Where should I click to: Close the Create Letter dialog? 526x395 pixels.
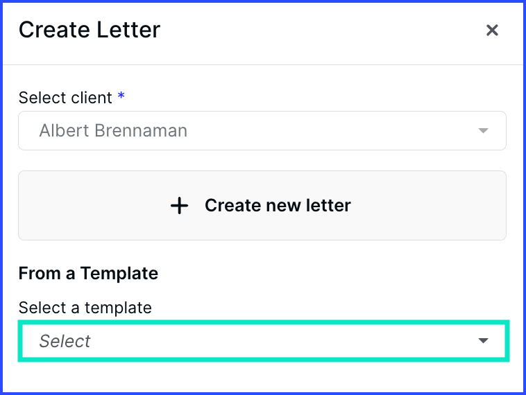pos(492,30)
